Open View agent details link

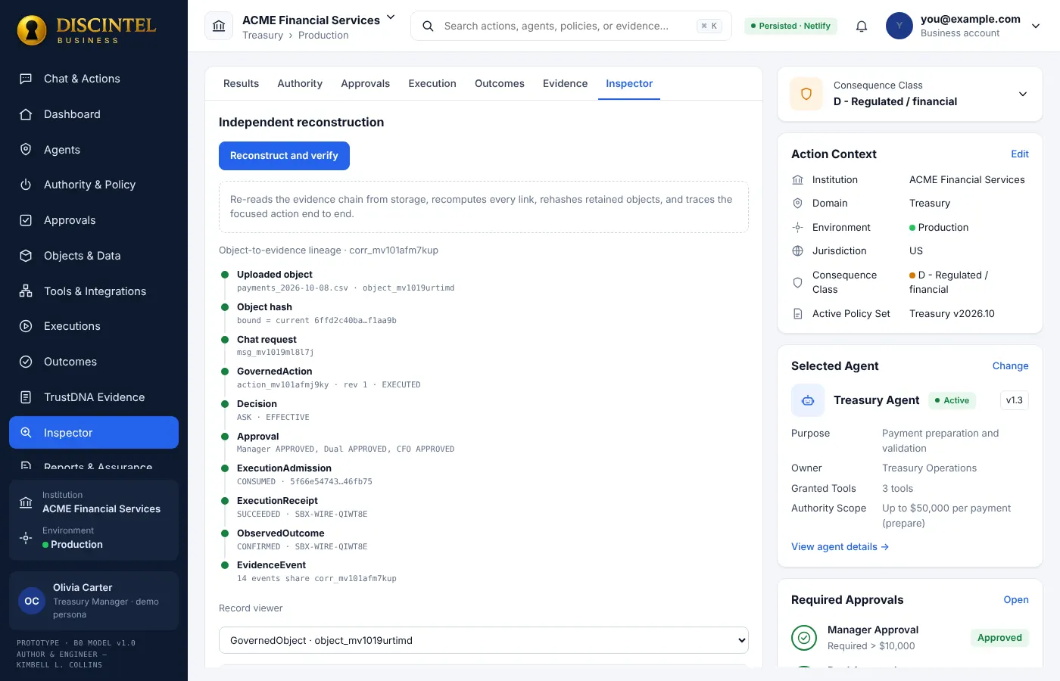[x=840, y=546]
